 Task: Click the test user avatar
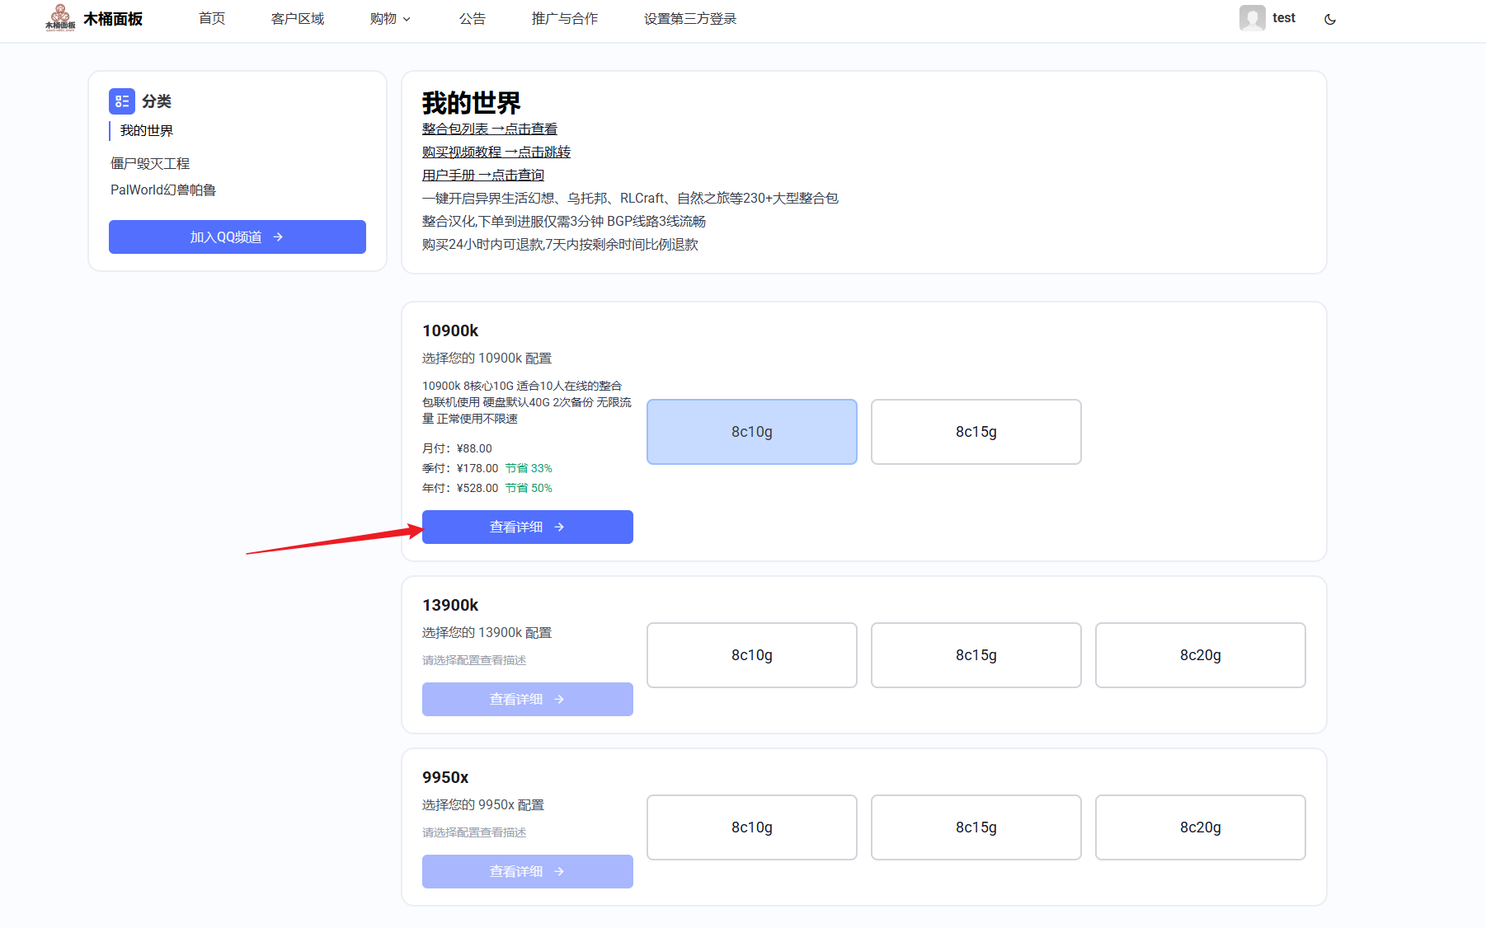(1252, 18)
